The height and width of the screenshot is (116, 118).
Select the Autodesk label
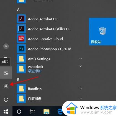(35, 67)
